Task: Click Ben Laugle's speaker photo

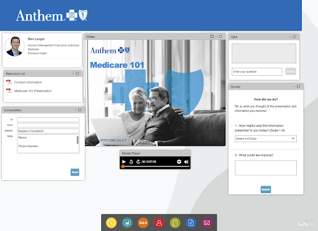Action: click(x=14, y=47)
